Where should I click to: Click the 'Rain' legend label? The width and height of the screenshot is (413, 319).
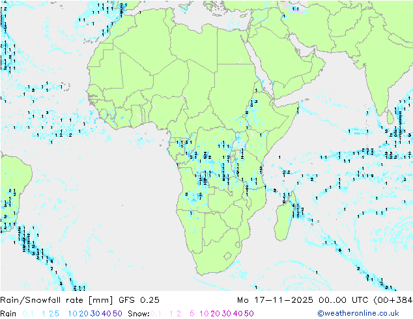tap(8, 314)
